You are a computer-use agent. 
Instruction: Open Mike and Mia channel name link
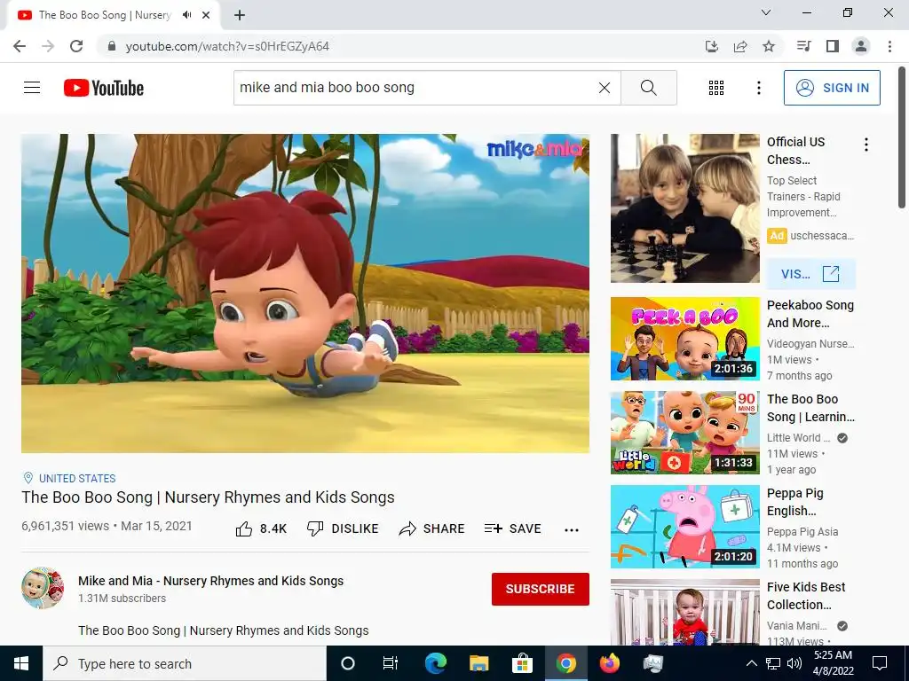click(x=211, y=581)
